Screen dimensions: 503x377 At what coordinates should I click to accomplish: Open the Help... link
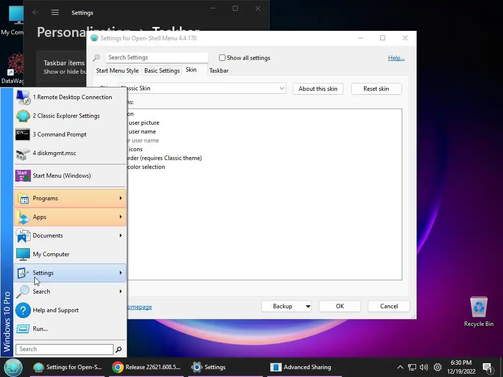point(396,58)
